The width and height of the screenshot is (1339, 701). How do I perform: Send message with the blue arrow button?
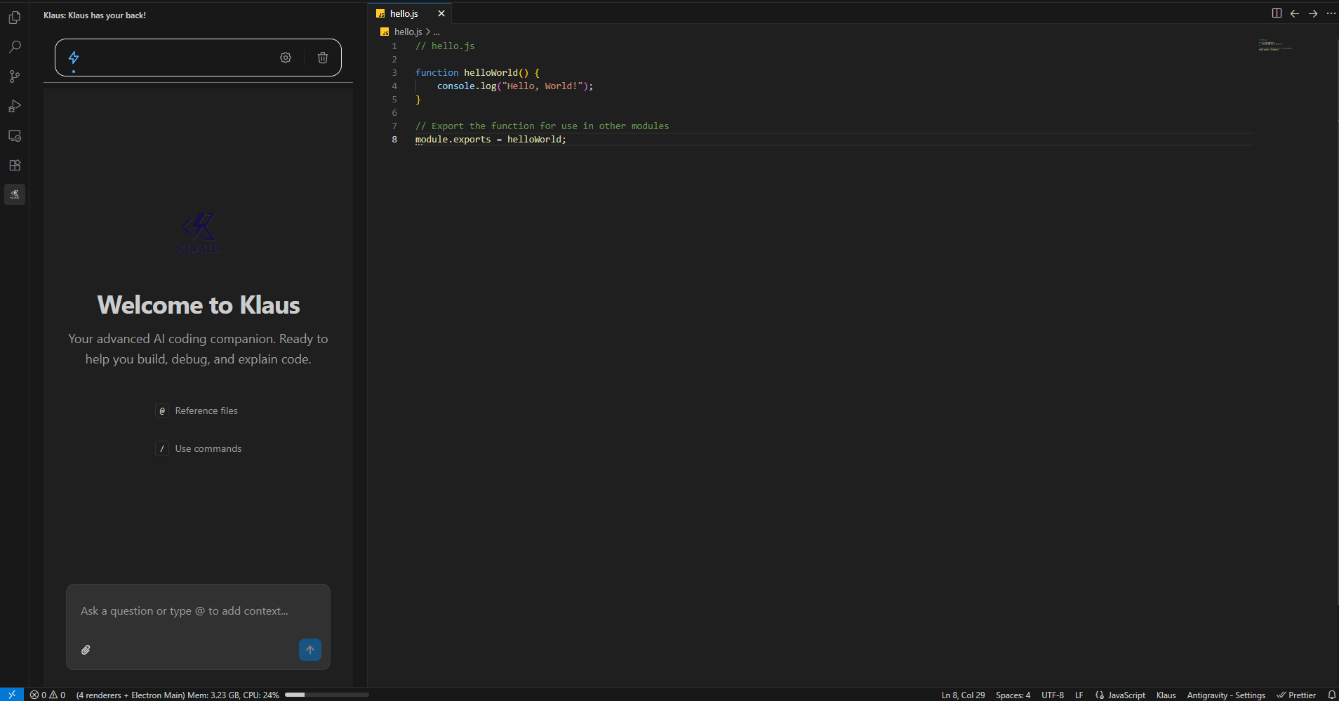pyautogui.click(x=310, y=650)
